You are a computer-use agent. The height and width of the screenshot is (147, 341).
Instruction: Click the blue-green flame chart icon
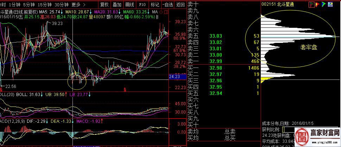[x=323, y=4]
